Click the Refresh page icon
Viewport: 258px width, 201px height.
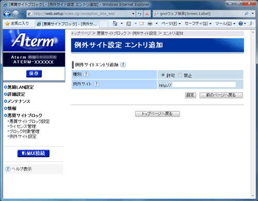click(x=139, y=13)
